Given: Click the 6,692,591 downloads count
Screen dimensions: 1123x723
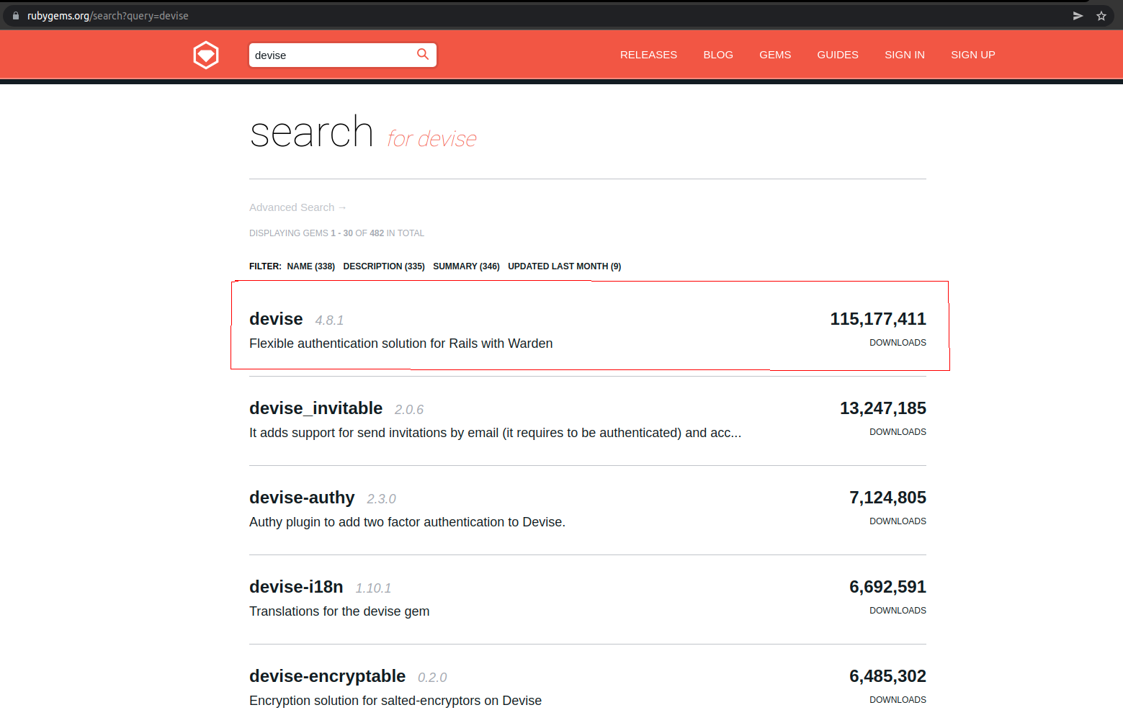Looking at the screenshot, I should click(x=887, y=587).
